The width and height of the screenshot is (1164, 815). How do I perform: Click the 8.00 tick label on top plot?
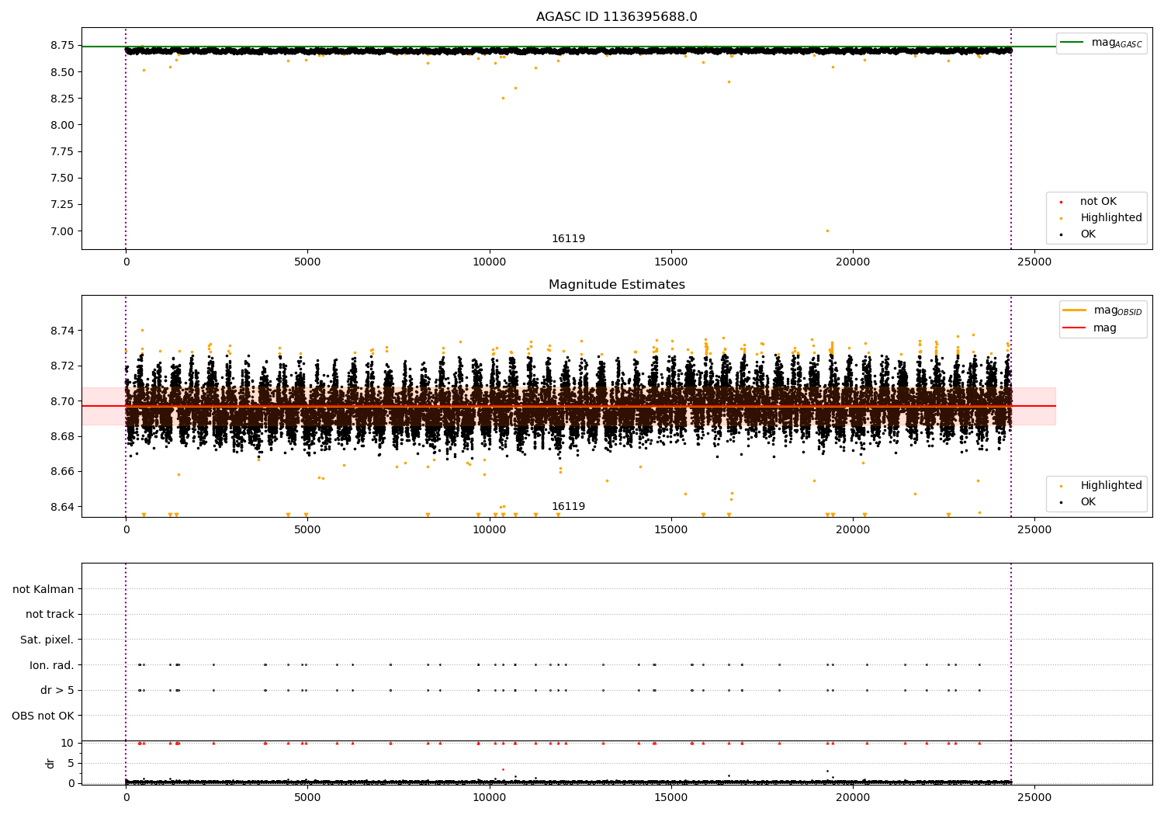click(61, 125)
